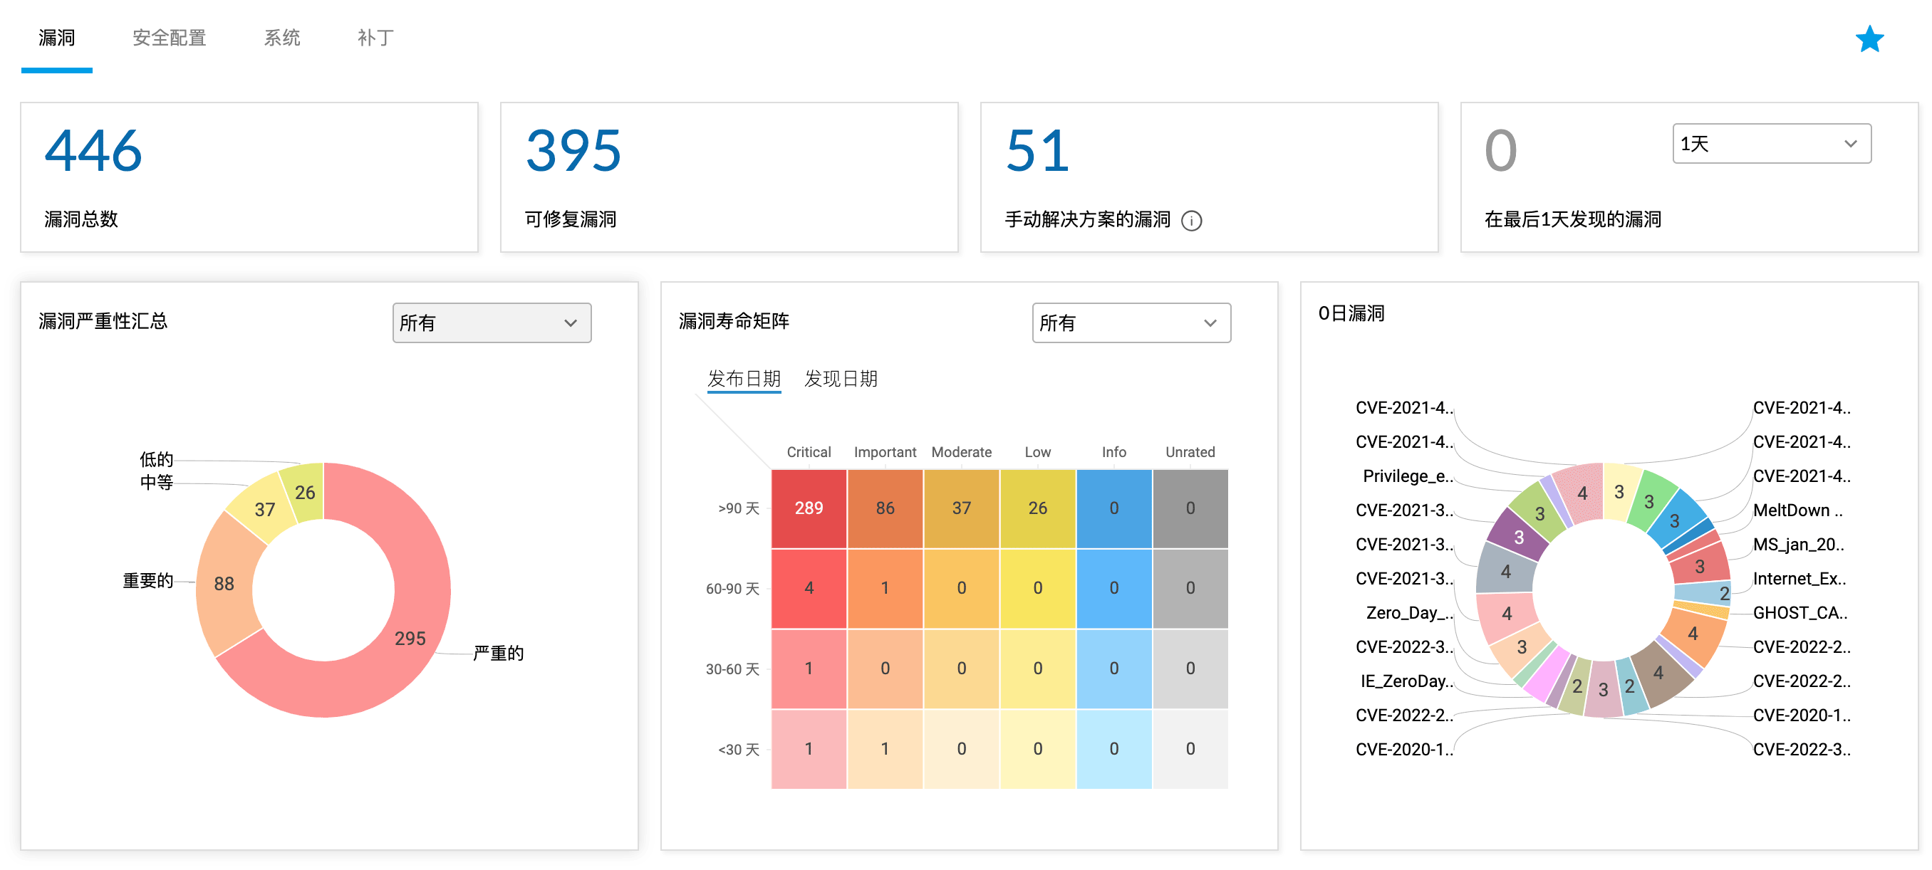1932x870 pixels.
Task: Click the 漏洞总数 card showing 446
Action: pos(249,177)
